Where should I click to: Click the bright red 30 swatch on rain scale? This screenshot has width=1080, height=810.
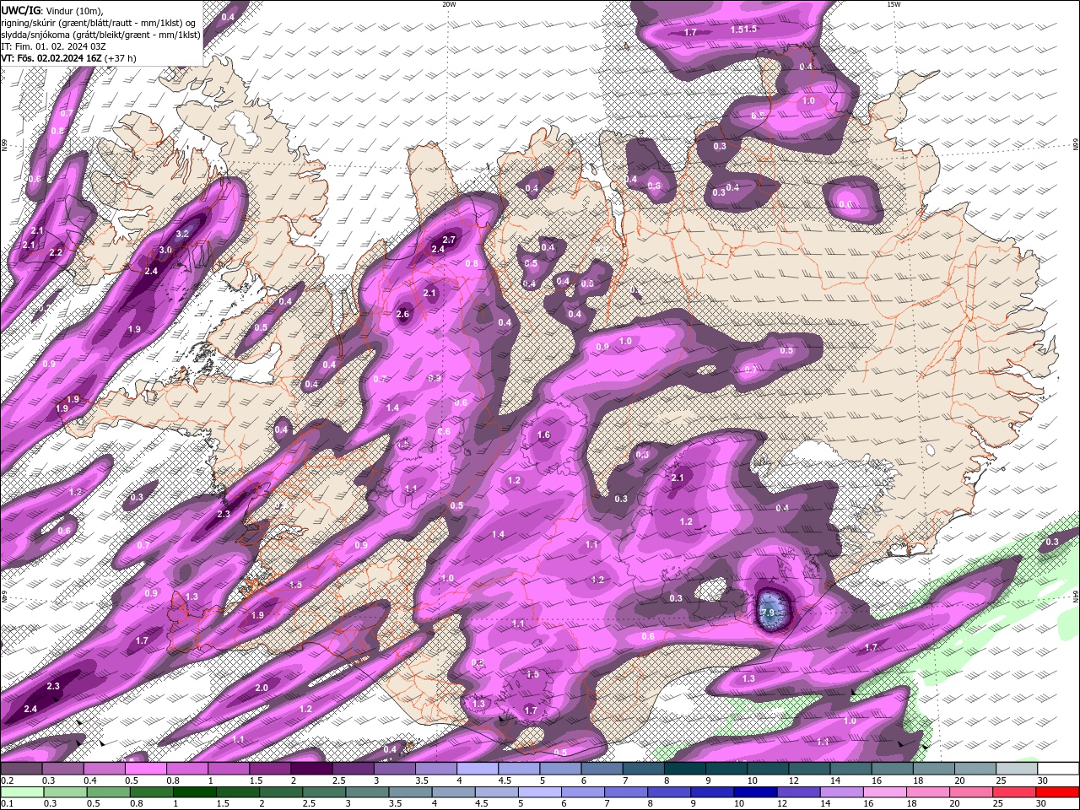1056,792
